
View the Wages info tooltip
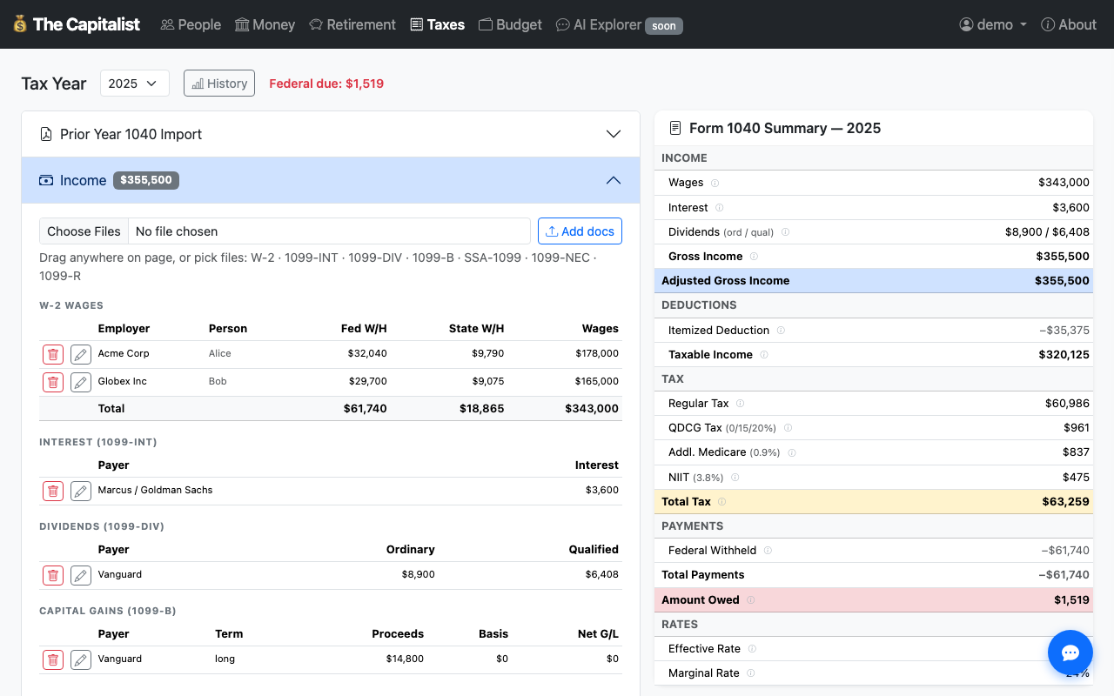click(x=715, y=183)
